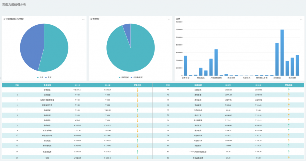This screenshot has width=306, height=161.
Task: Click the right table 變動趨勢 header
Action: [x=289, y=85]
